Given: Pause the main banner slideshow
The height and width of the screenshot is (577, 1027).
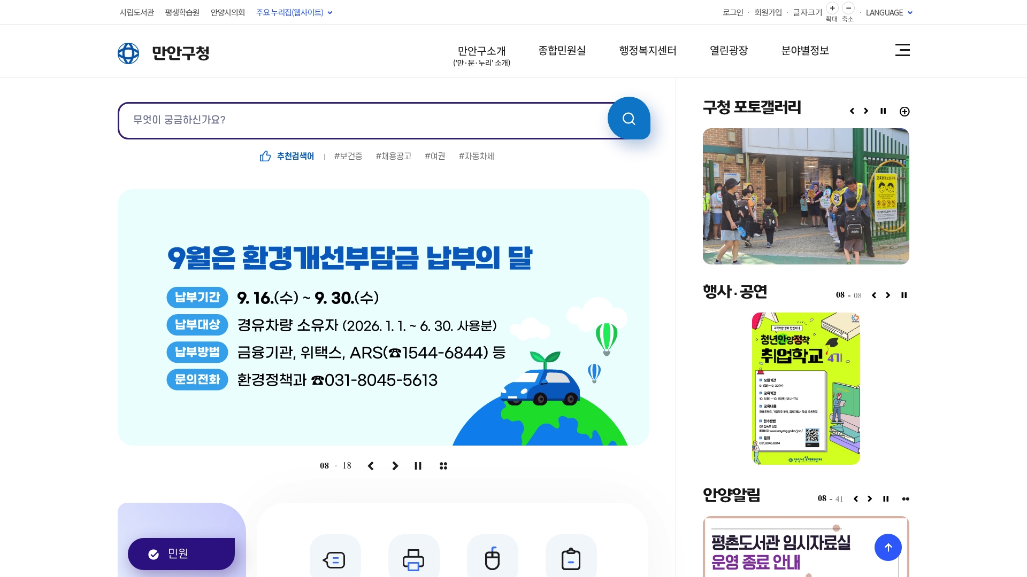Looking at the screenshot, I should (418, 466).
